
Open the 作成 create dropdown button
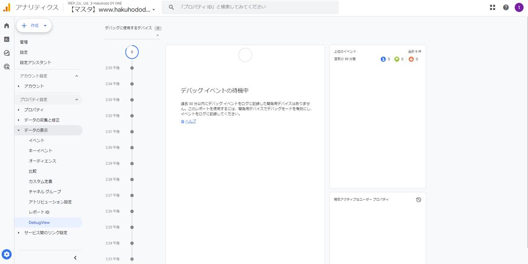[34, 26]
